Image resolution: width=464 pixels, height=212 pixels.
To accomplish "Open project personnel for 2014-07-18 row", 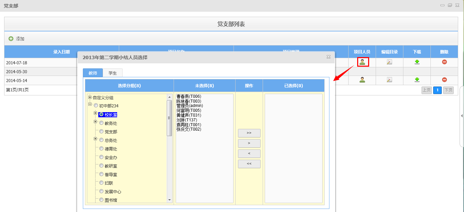I will tap(362, 62).
